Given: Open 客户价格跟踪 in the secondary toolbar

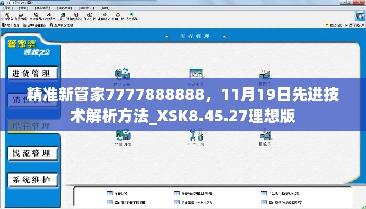Looking at the screenshot, I should [35, 25].
